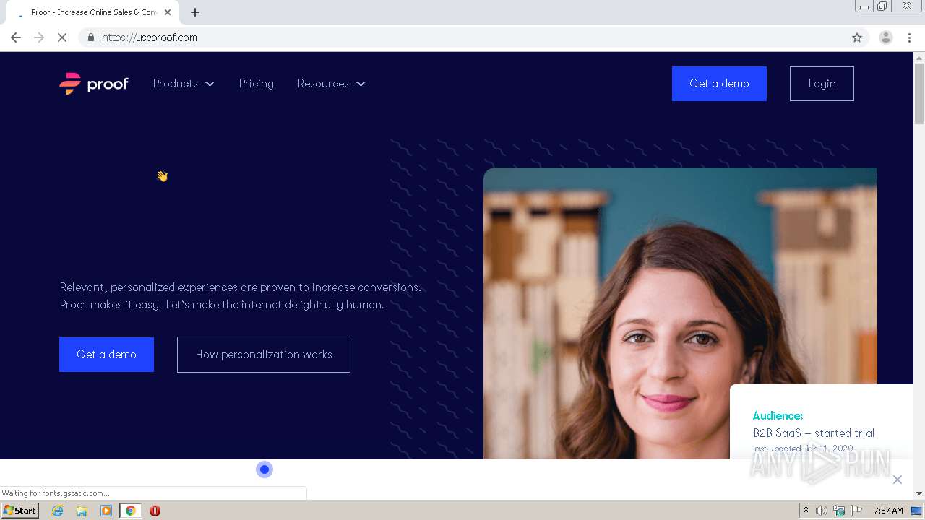The image size is (925, 520).
Task: Click B2B SaaS – started trial text
Action: (x=814, y=433)
